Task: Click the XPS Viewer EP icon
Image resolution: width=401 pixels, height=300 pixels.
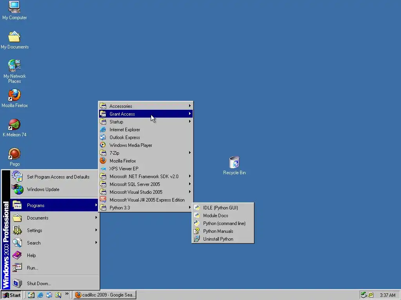Action: point(103,169)
